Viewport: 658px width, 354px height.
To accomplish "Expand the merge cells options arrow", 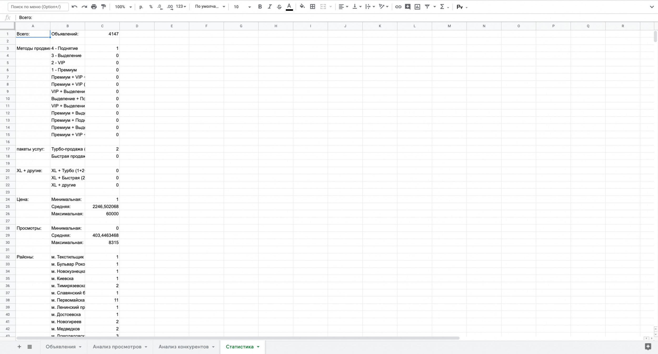I will (x=331, y=7).
